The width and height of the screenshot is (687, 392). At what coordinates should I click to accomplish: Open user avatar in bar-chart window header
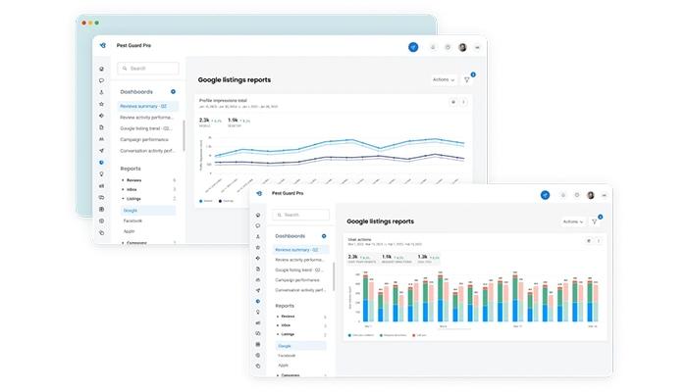click(591, 195)
